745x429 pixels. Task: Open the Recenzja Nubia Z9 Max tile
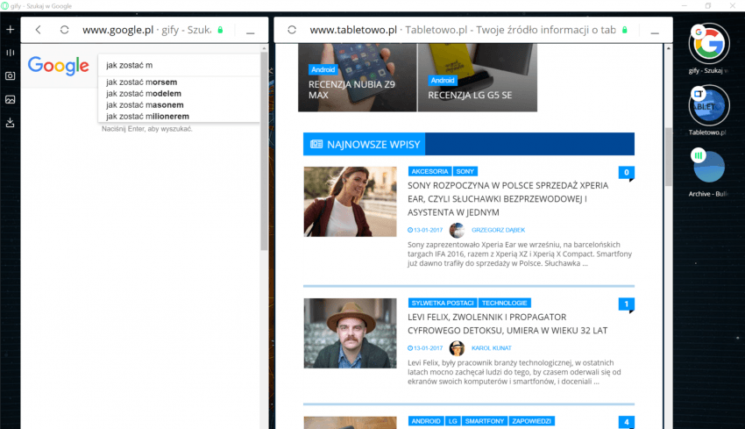point(358,77)
